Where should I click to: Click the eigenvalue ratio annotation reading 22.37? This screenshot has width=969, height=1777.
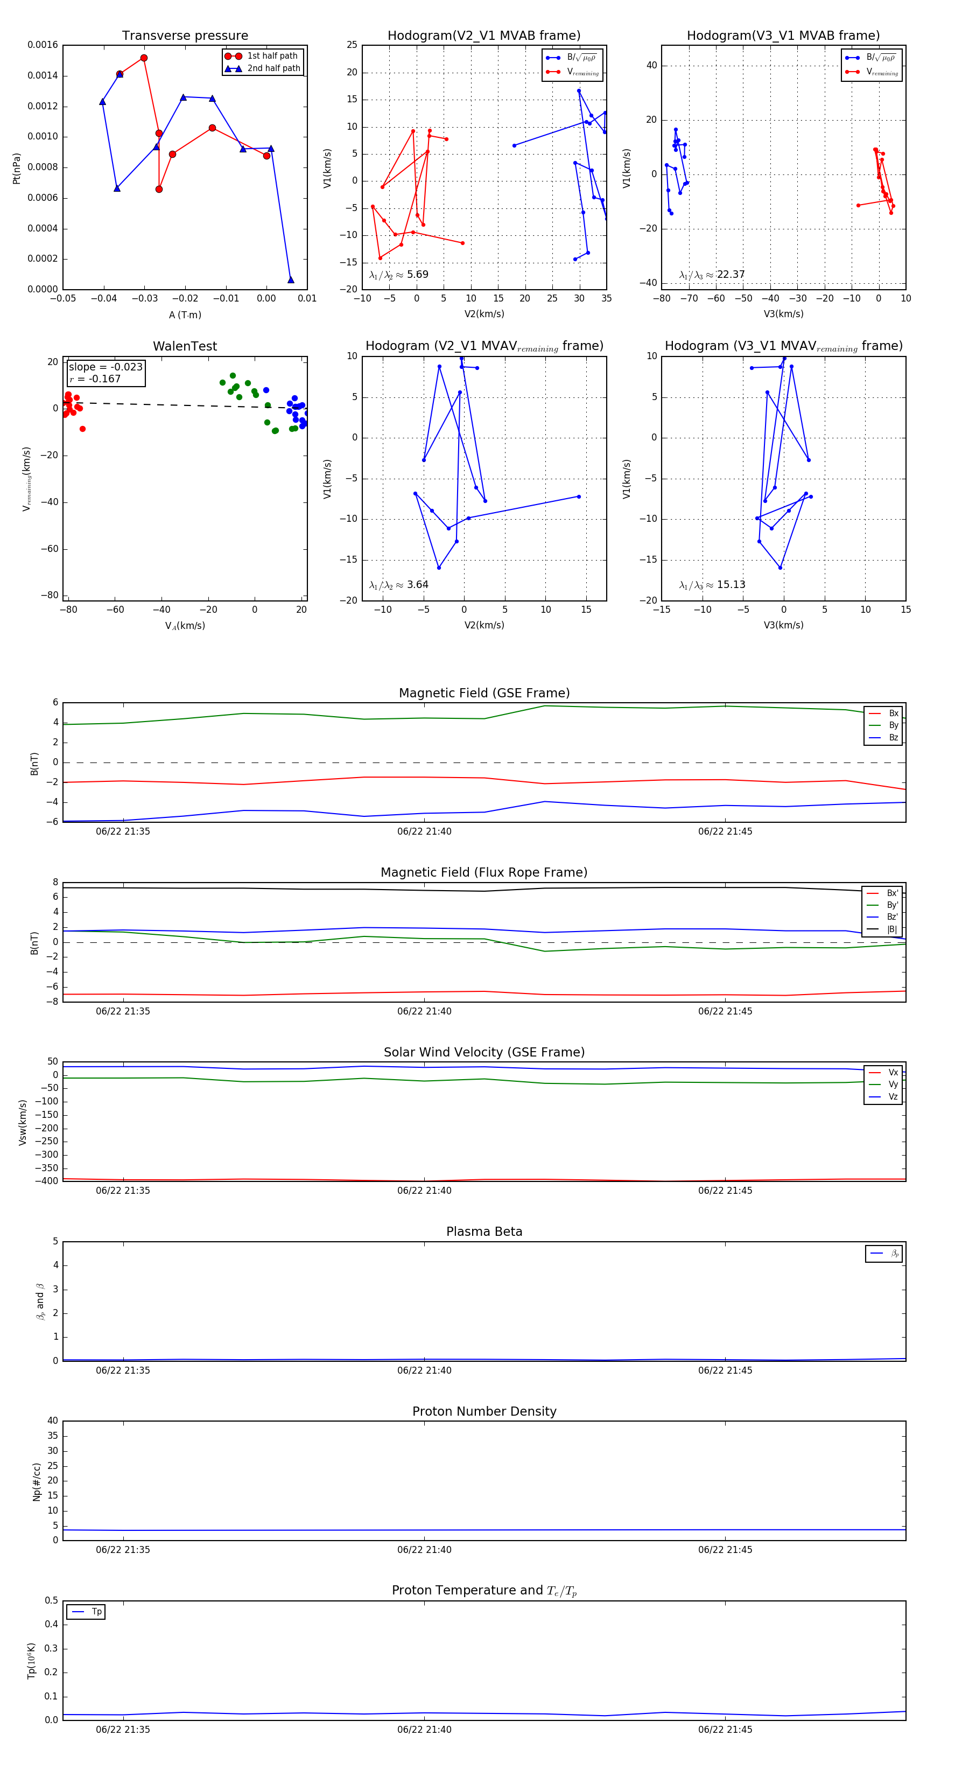(x=712, y=275)
